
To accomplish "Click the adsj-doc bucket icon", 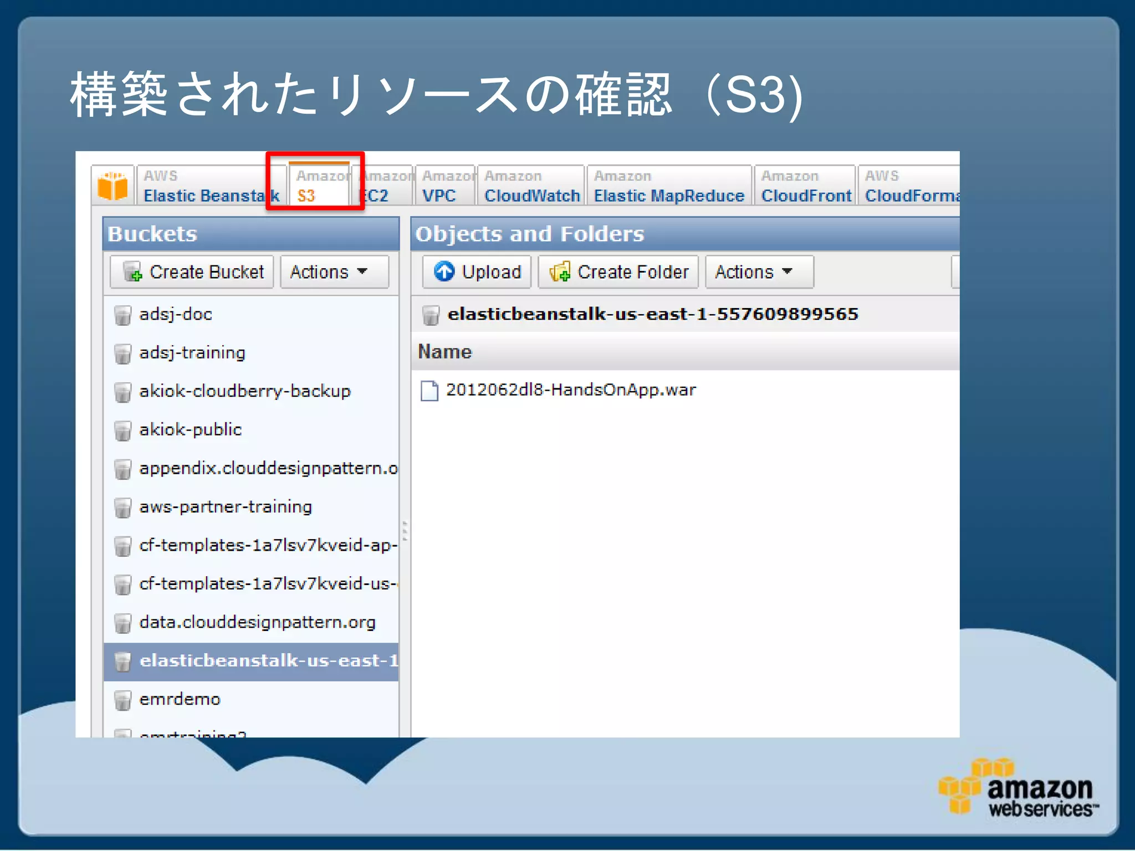I will point(122,315).
